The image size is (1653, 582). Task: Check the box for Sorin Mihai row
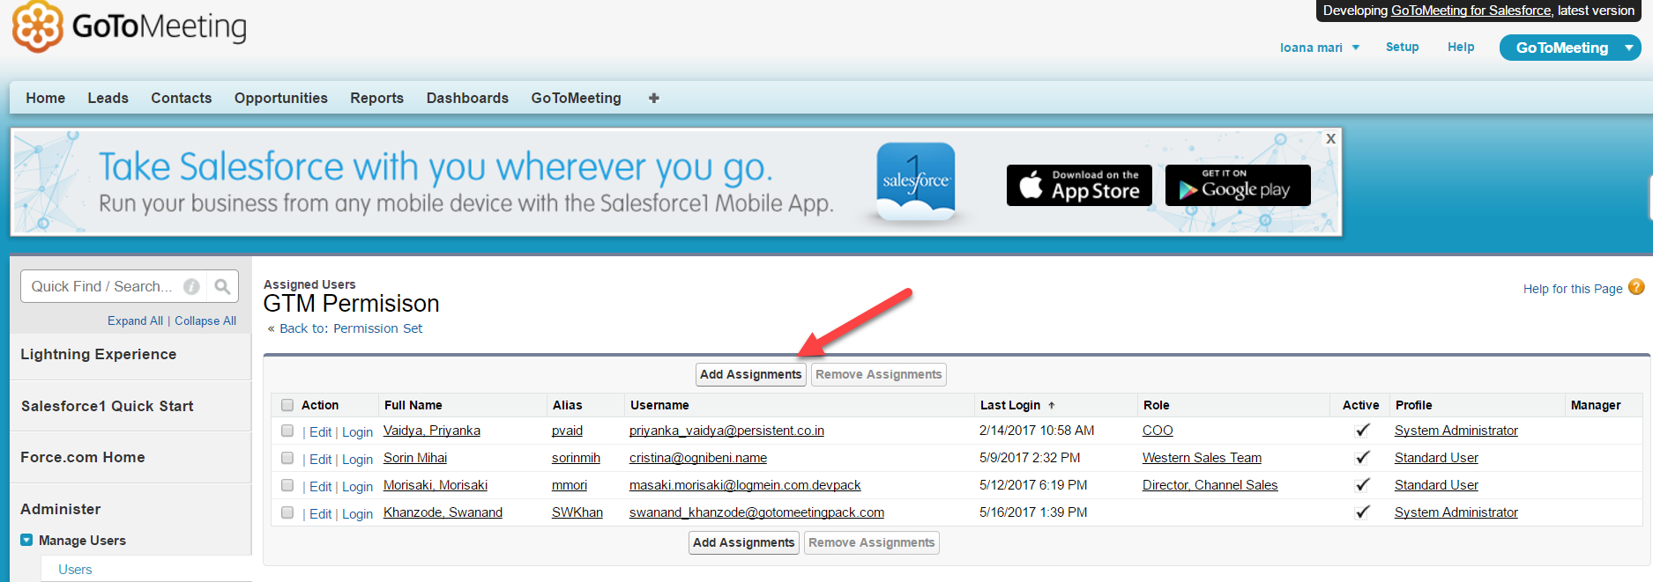(287, 458)
